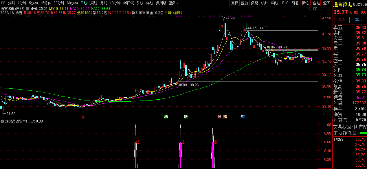Open the indicator dropdown beside 通富微电(日线)
This screenshot has width=367, height=169.
(x=27, y=9)
